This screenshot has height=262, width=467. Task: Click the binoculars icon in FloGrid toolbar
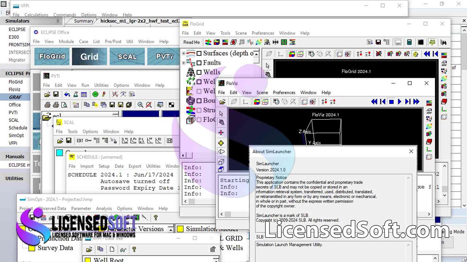443,42
